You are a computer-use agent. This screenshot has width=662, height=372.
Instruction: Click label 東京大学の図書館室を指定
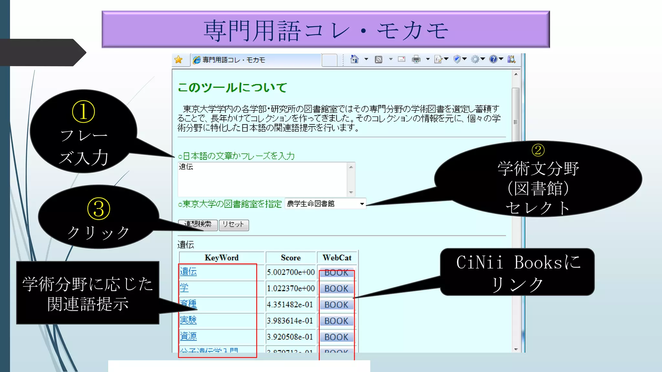[x=232, y=204]
